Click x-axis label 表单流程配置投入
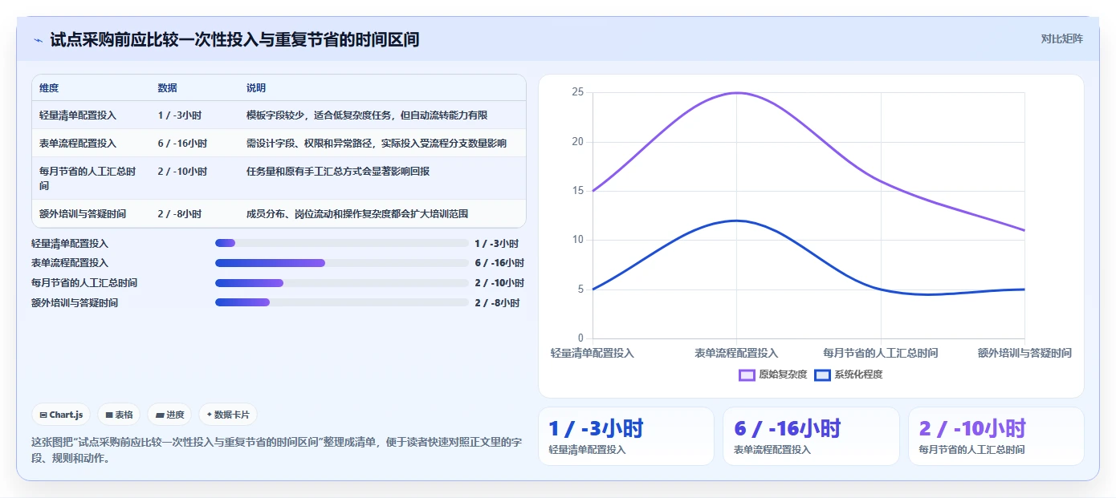Screen dimensions: 1116x498 (736, 353)
